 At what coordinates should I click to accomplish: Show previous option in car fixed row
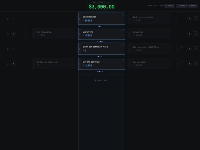[14, 64]
